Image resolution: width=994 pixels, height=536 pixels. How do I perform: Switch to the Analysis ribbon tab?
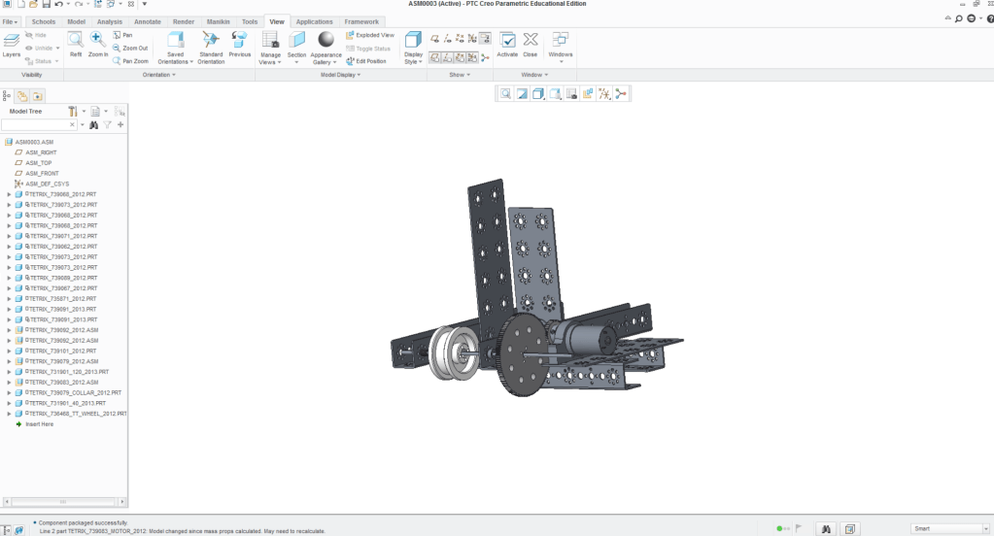coord(110,20)
